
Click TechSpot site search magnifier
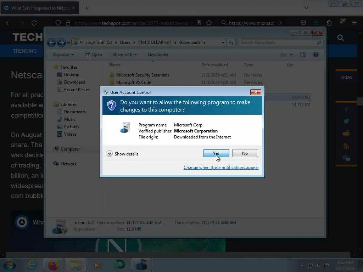coord(340,38)
